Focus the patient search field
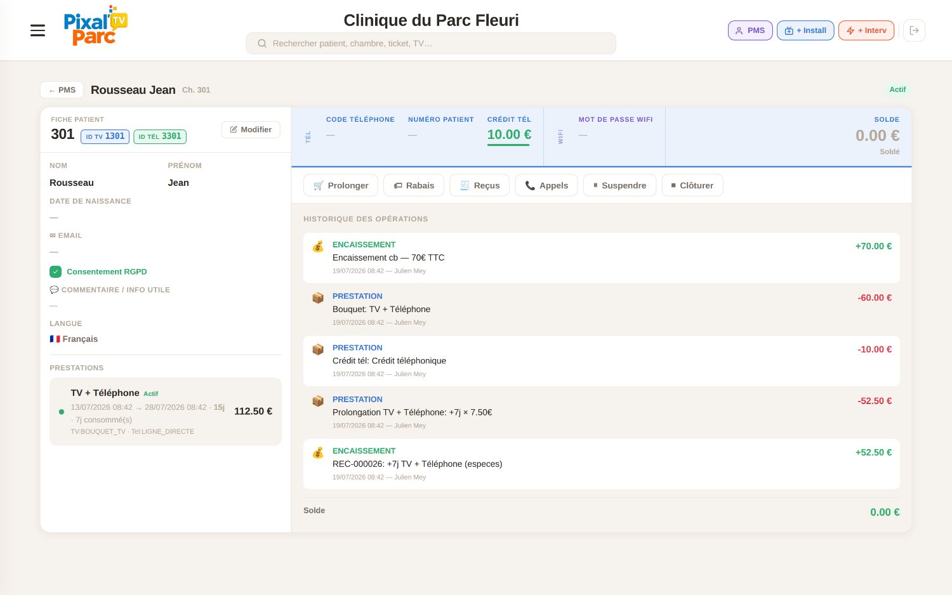 [431, 44]
